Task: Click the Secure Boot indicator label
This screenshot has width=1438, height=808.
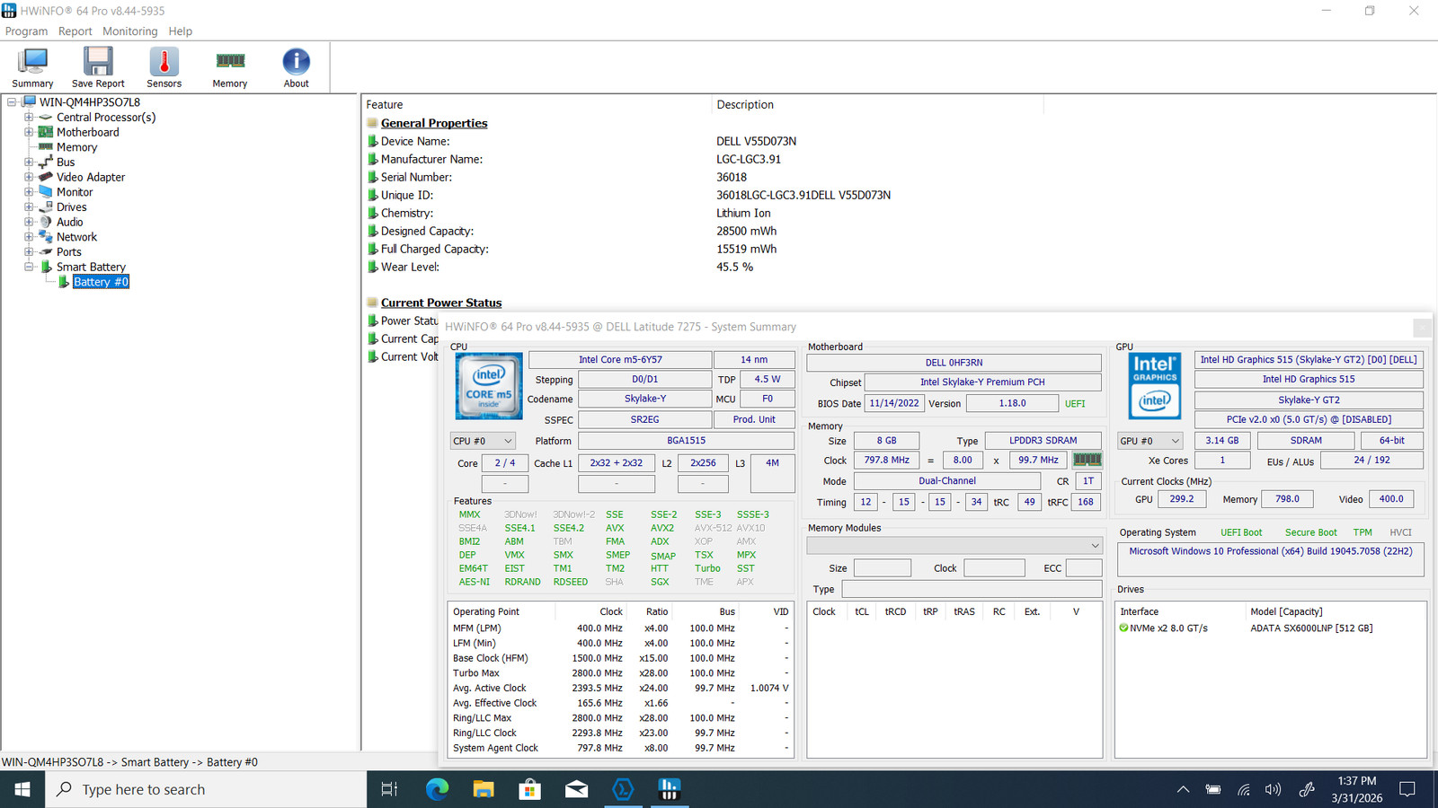Action: tap(1310, 532)
